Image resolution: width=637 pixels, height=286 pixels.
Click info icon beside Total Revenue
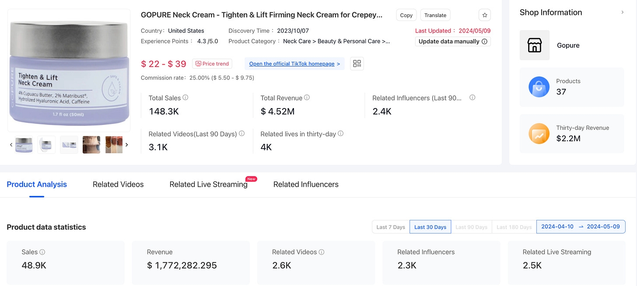[307, 98]
